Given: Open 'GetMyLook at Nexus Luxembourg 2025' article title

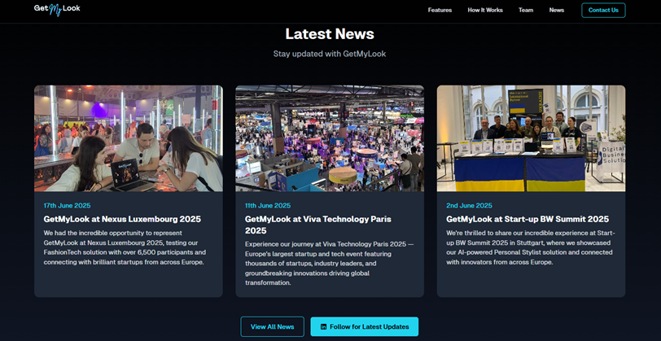Looking at the screenshot, I should point(122,219).
